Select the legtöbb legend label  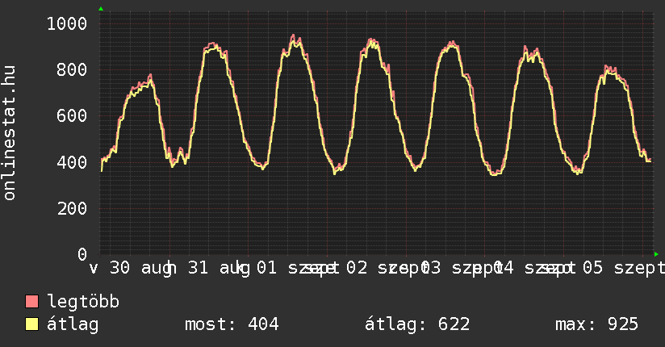coord(83,301)
